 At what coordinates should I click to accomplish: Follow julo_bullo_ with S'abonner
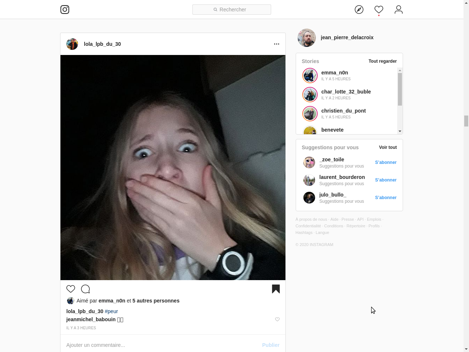pyautogui.click(x=386, y=198)
